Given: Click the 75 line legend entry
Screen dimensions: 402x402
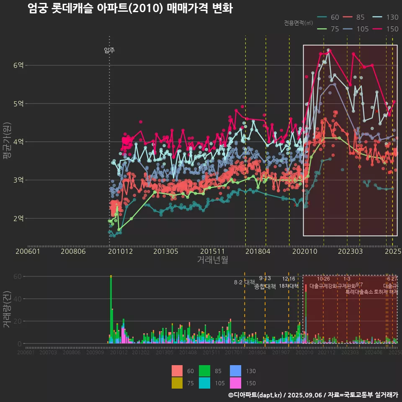Looking at the screenshot, I should (x=328, y=29).
